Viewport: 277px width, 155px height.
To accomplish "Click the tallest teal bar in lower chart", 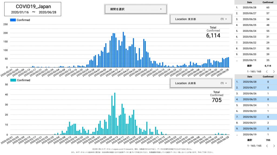I will tap(115, 114).
